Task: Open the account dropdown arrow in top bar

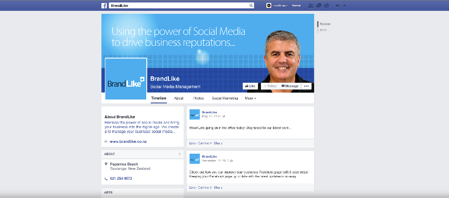Action: point(345,5)
